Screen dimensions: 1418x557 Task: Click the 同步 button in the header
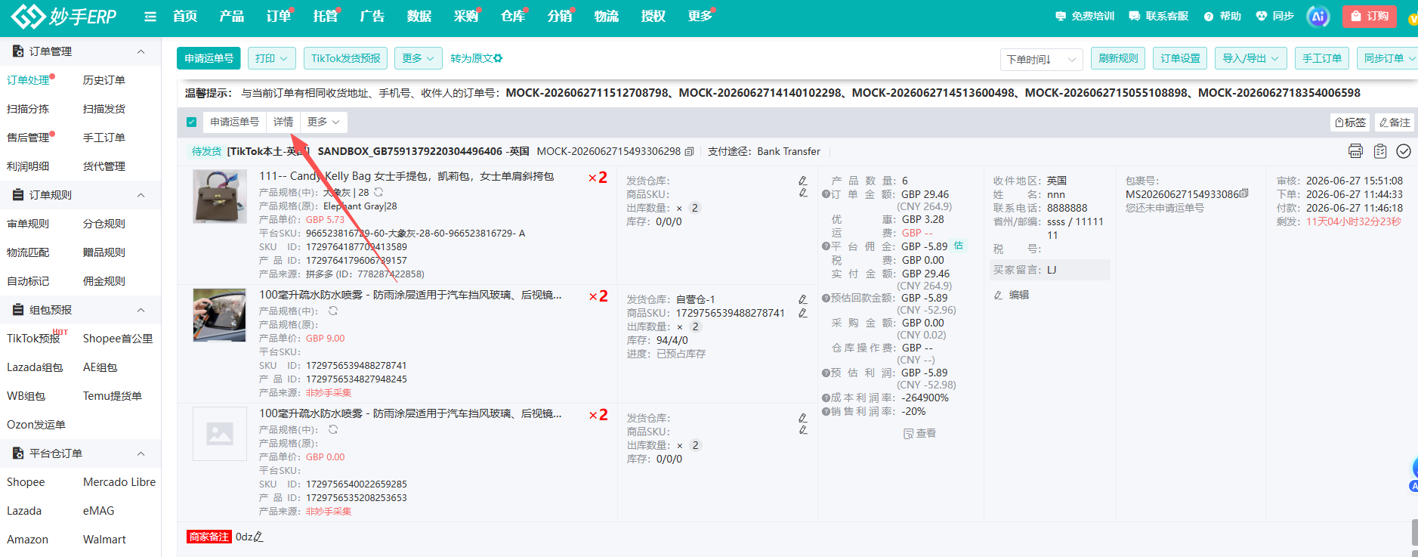[1274, 16]
